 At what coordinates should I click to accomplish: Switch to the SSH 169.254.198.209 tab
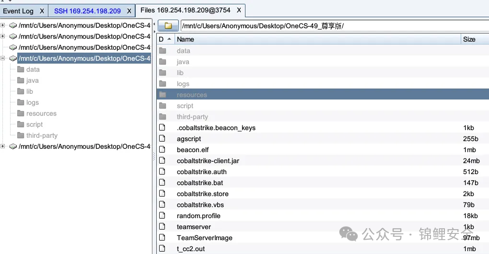tap(87, 11)
